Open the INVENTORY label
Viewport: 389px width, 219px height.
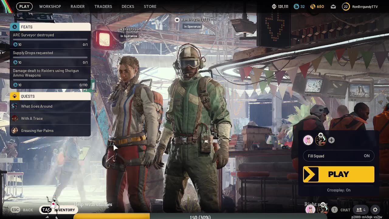[64, 210]
